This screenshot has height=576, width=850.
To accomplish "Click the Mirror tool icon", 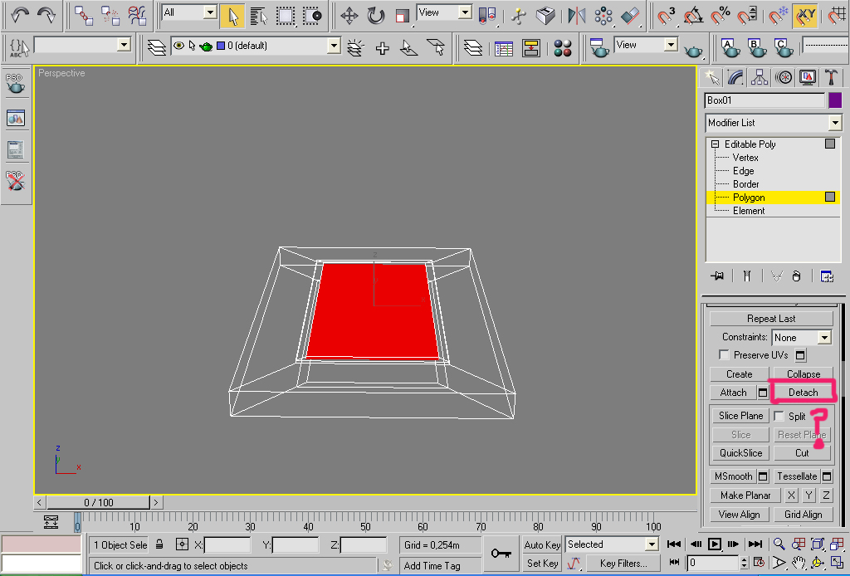I will tap(576, 16).
